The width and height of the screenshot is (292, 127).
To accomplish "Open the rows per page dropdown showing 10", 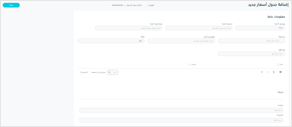I will click(112, 73).
